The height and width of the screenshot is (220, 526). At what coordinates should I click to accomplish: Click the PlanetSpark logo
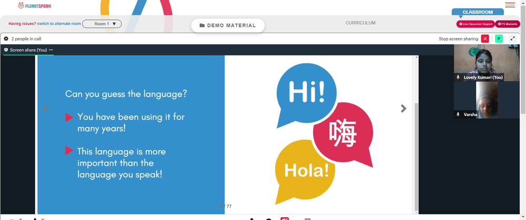(x=34, y=6)
